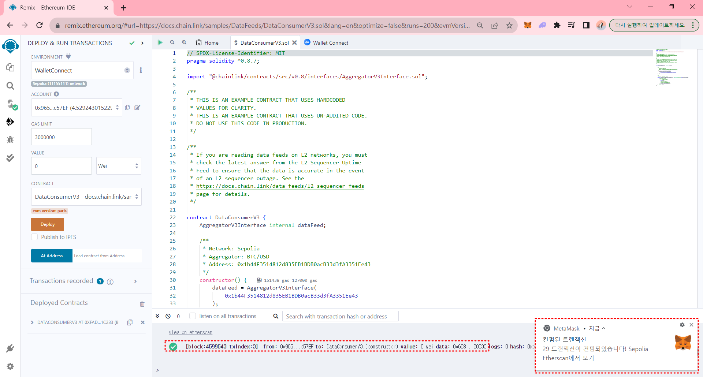Open the browser Extensions puzzle icon
The height and width of the screenshot is (377, 703).
click(557, 25)
